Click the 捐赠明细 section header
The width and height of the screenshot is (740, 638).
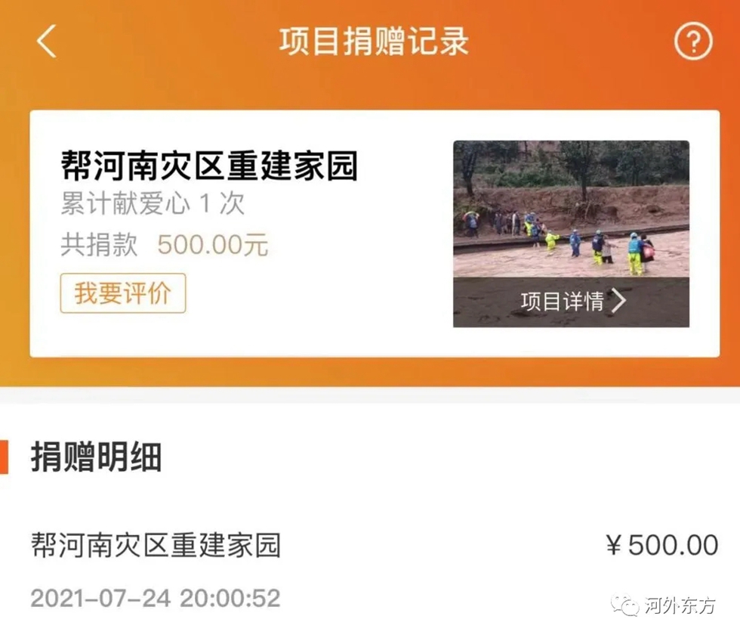click(97, 457)
